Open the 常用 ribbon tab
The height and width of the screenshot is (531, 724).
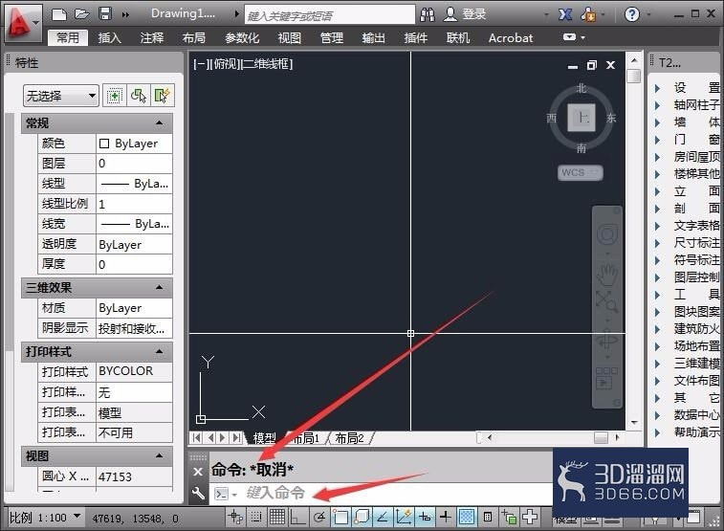pos(68,38)
